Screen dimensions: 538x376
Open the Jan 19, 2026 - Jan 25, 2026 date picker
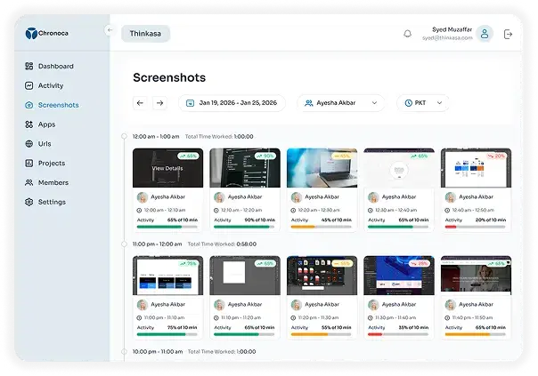(232, 103)
